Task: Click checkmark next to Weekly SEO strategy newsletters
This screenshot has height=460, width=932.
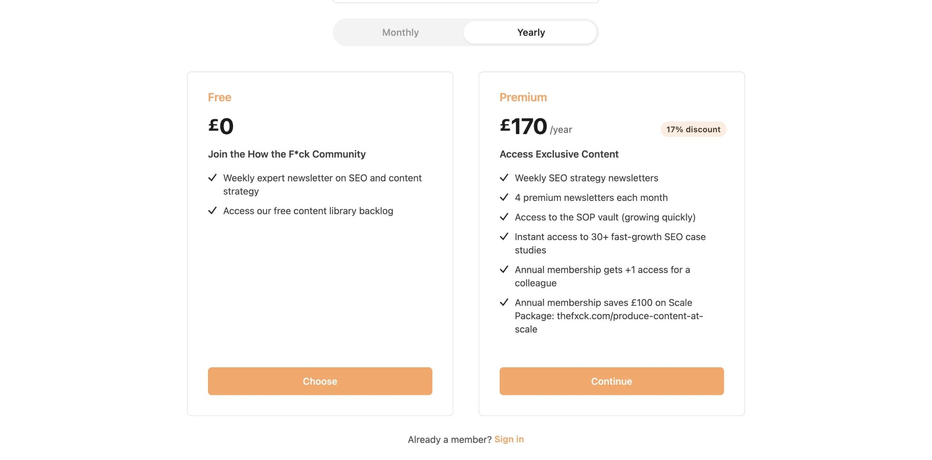Action: click(x=504, y=178)
